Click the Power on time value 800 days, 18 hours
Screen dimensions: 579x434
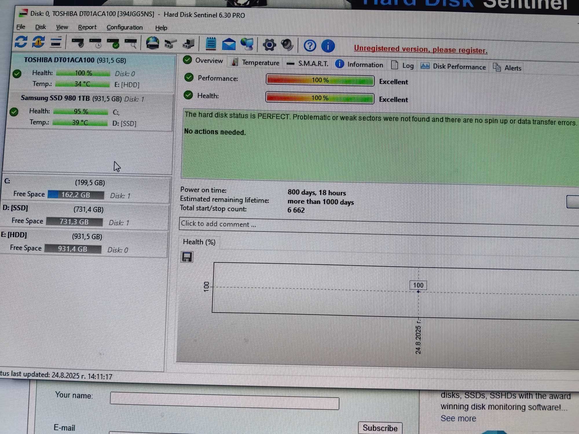(317, 193)
